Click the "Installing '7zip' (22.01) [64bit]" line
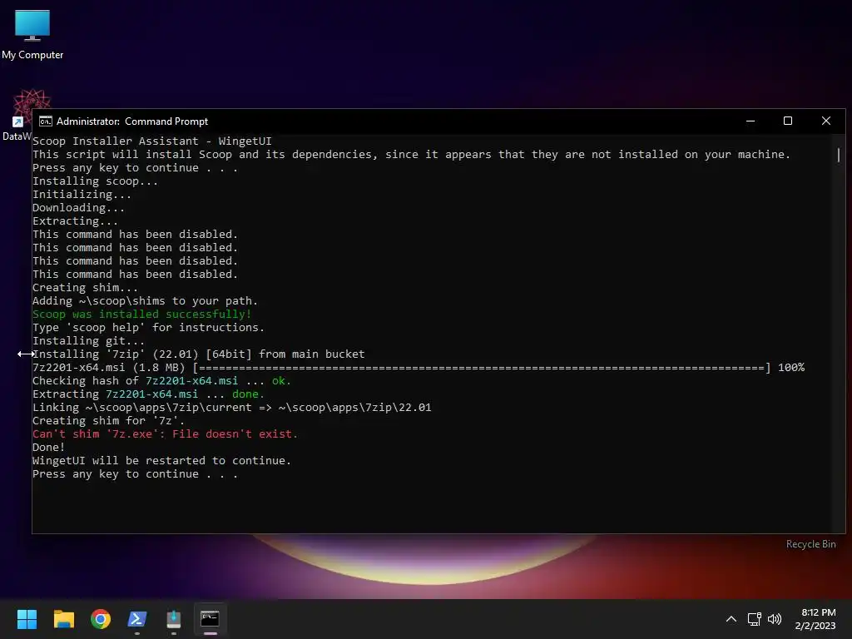Screen dimensions: 852x639 pyautogui.click(x=199, y=354)
